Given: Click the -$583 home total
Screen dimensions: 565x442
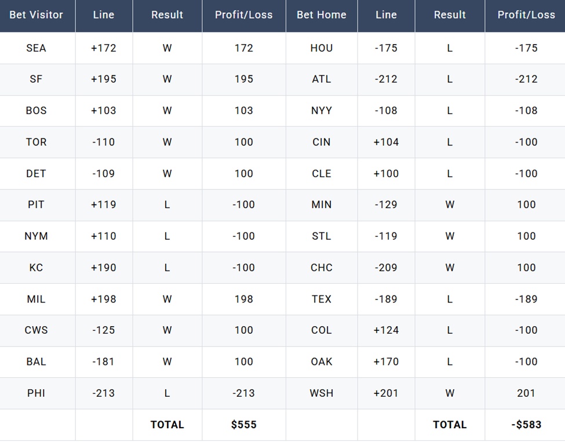Looking at the screenshot, I should [x=526, y=425].
